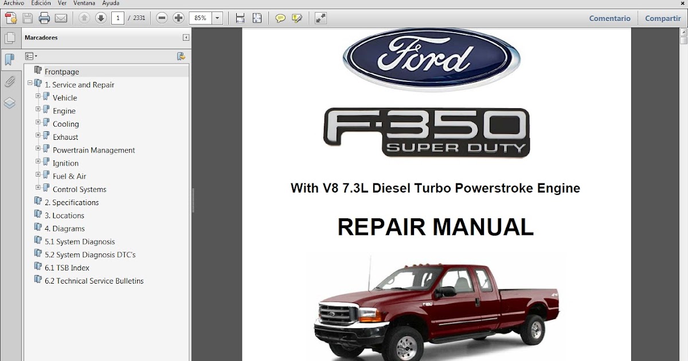This screenshot has height=361, width=688.
Task: Go to the 2. Specifications bookmark
Action: click(72, 202)
